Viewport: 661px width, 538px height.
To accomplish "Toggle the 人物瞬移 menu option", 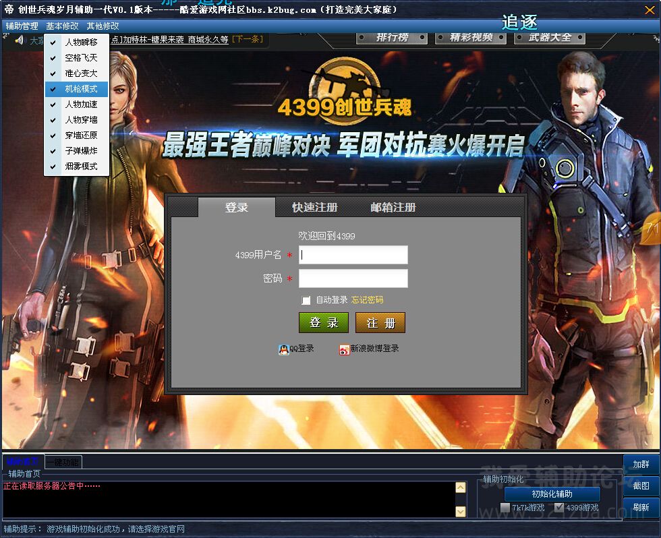I will 76,42.
